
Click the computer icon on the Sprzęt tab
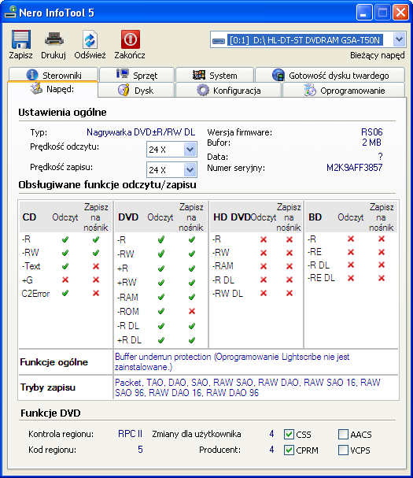tap(123, 74)
